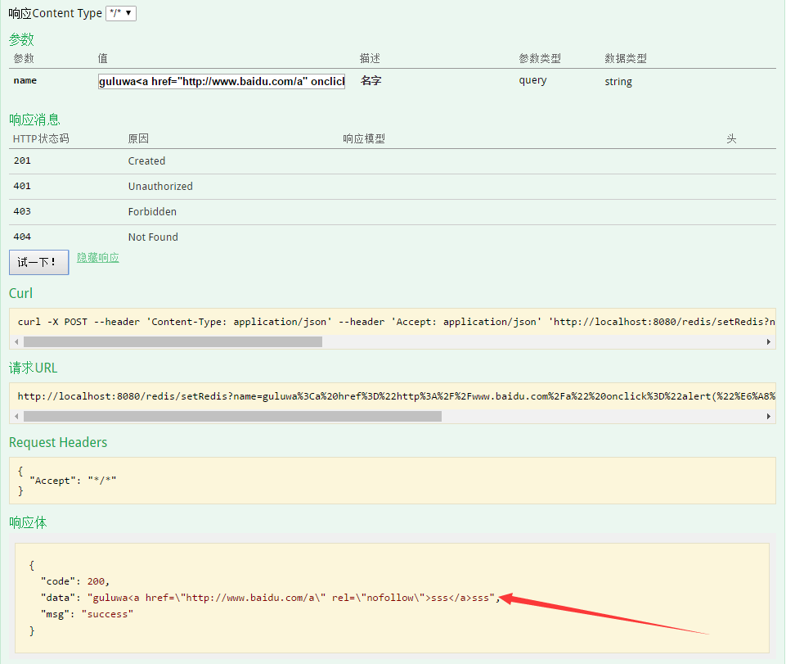The image size is (786, 664).
Task: Click the 201 status code row
Action: (x=393, y=161)
